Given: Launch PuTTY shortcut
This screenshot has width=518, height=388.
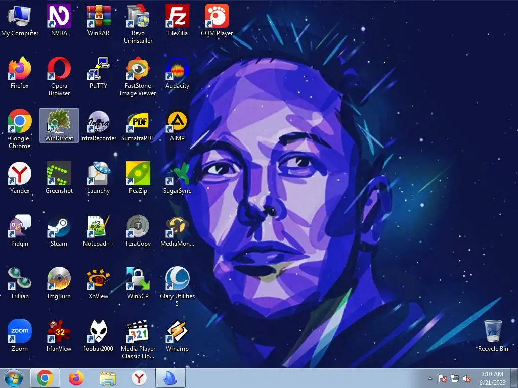Looking at the screenshot, I should [99, 73].
